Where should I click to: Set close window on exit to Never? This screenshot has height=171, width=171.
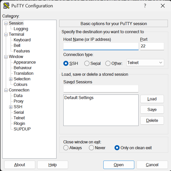pos(91,148)
